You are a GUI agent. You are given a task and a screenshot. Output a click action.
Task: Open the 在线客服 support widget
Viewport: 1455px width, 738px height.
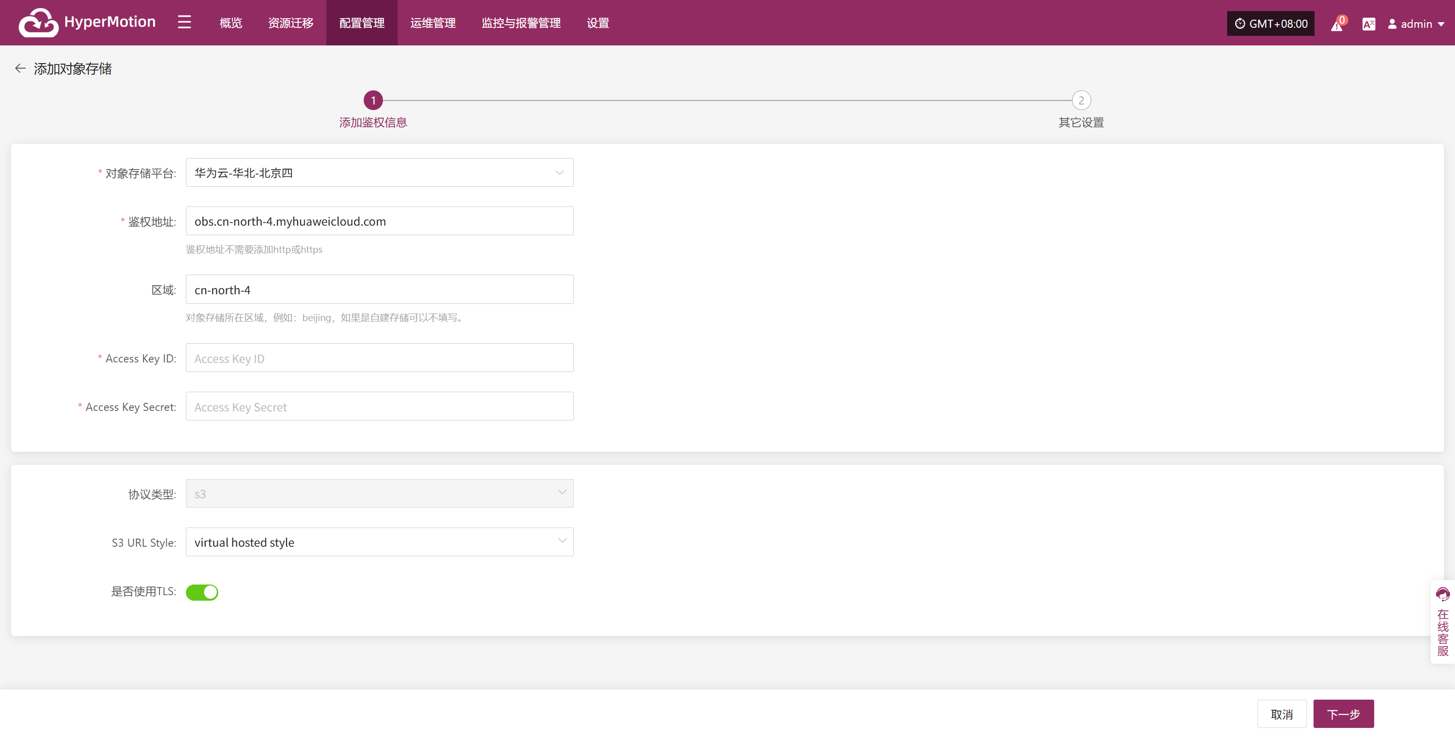point(1442,622)
